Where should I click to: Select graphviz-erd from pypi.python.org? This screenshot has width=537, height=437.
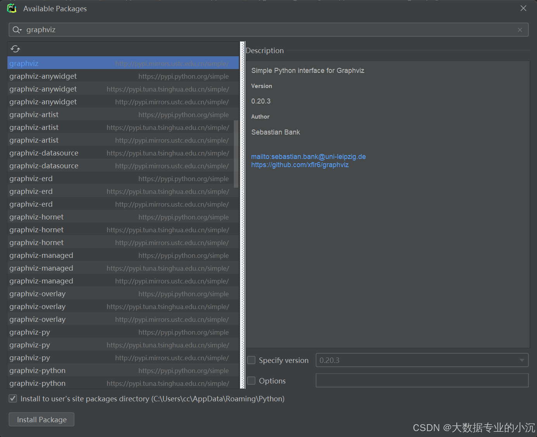pos(120,178)
